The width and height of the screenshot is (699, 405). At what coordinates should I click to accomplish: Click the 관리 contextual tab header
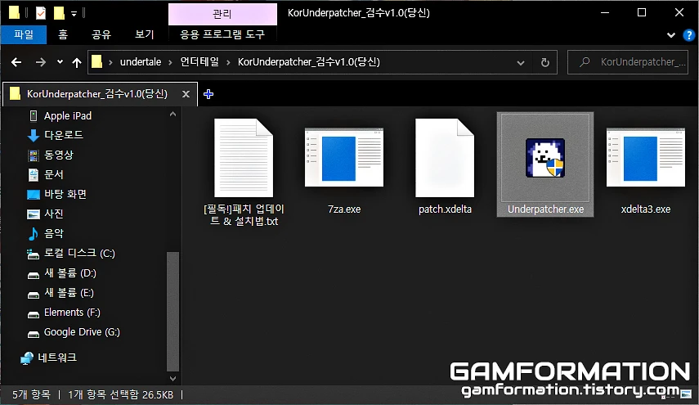tap(222, 14)
